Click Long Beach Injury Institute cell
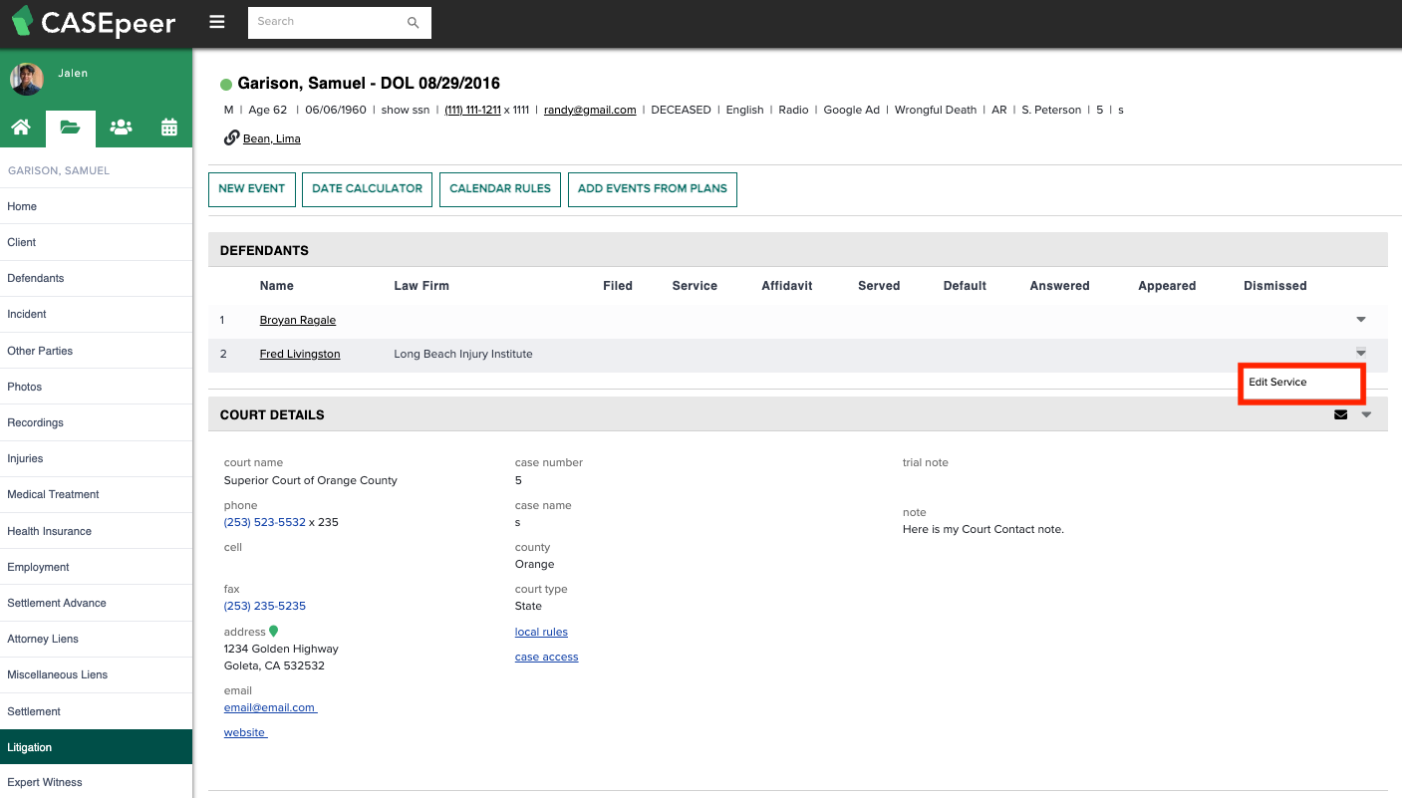Image resolution: width=1402 pixels, height=798 pixels. (x=463, y=354)
